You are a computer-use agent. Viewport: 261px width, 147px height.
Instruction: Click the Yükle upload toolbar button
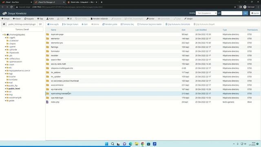point(50,19)
